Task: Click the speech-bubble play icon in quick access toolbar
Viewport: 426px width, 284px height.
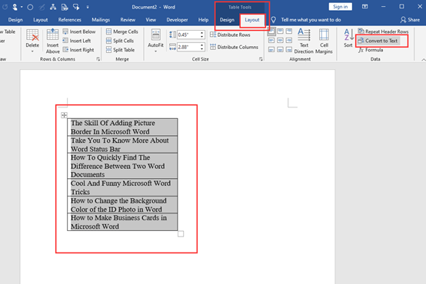Action: [x=76, y=7]
